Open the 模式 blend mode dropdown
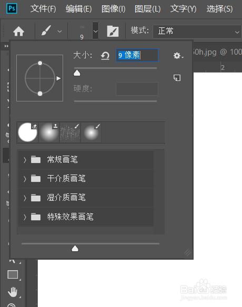The width and height of the screenshot is (242, 307). tap(197, 32)
